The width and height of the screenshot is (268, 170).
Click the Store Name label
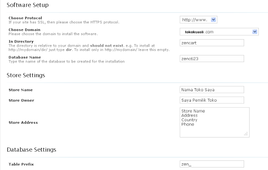tap(21, 90)
